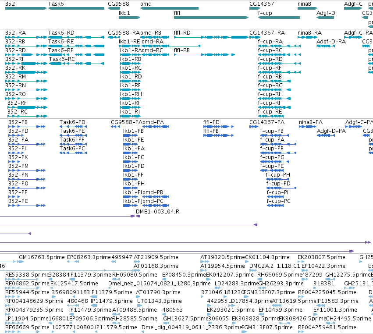Screen dimensions: 373x334
Task: Open transcript Task6-RD
Action: (x=61, y=32)
